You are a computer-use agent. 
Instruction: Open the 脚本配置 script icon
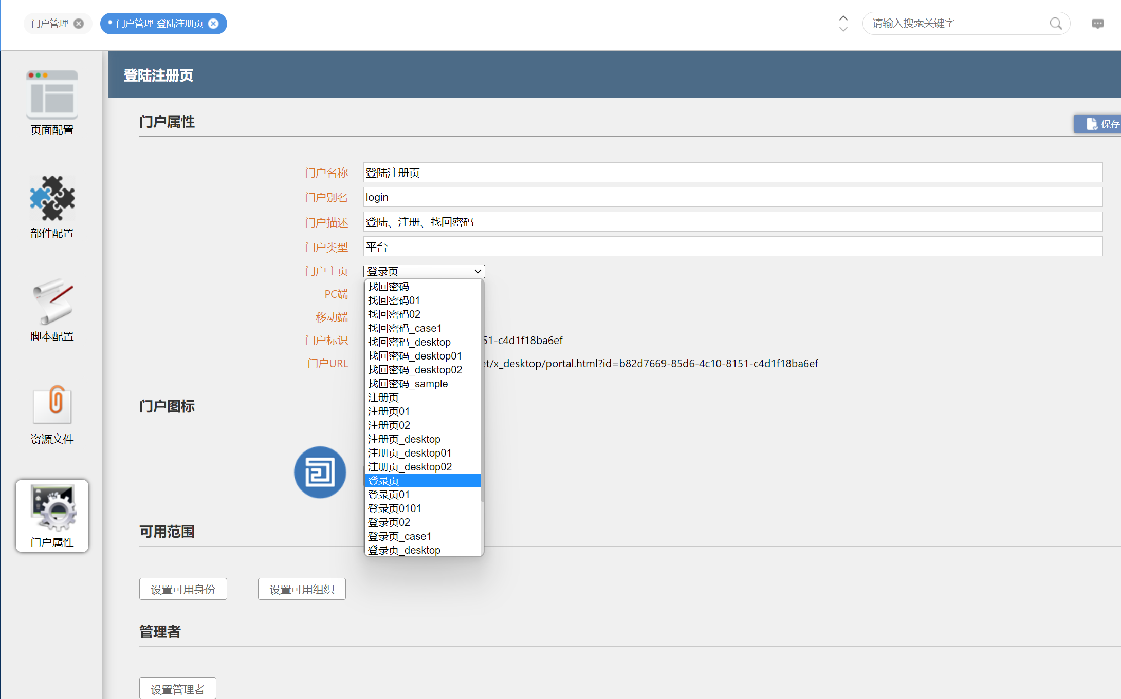click(x=52, y=301)
